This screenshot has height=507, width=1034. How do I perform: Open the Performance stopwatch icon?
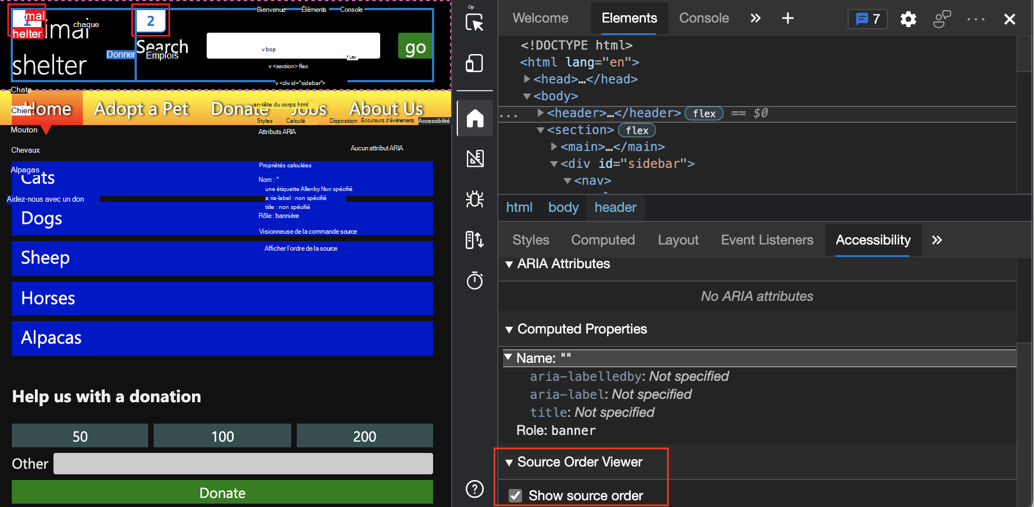(x=475, y=280)
